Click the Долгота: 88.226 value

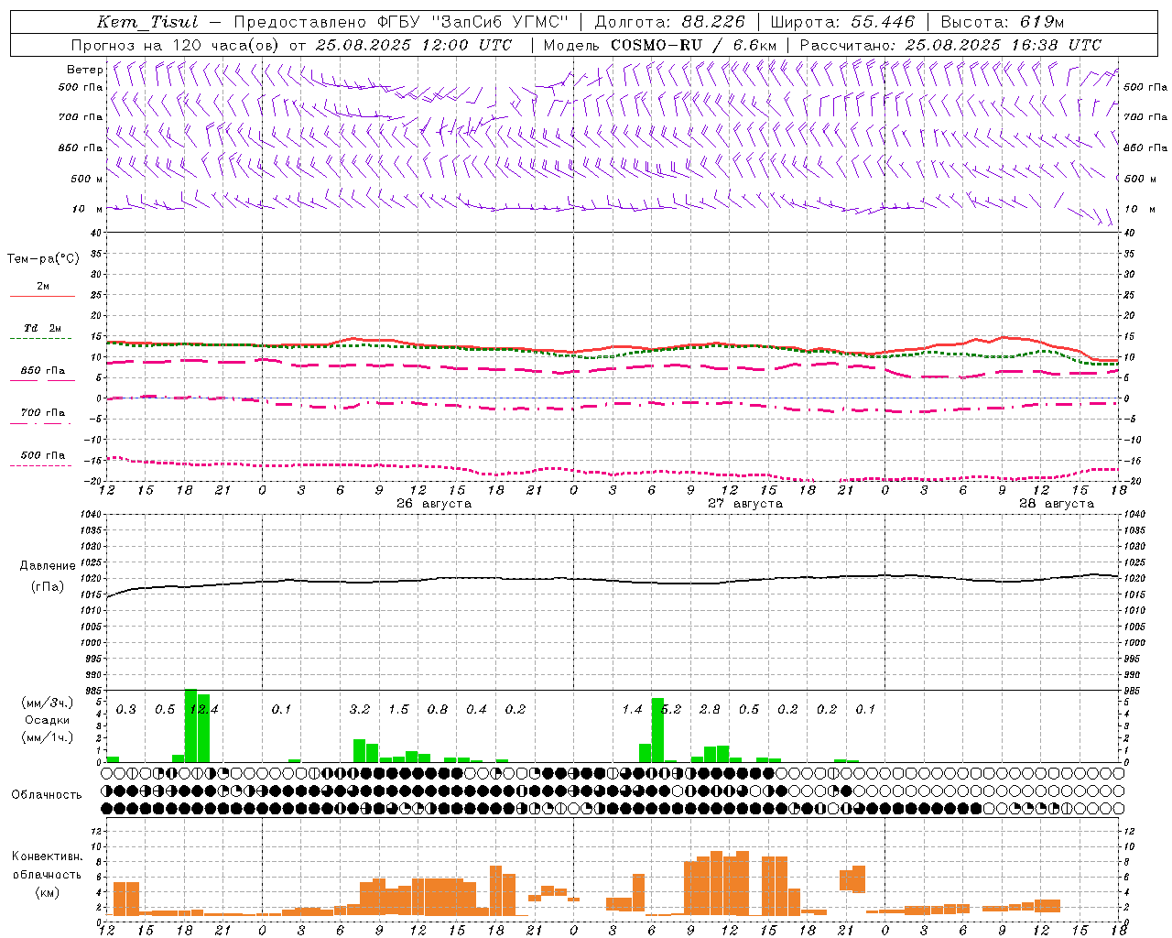point(670,22)
